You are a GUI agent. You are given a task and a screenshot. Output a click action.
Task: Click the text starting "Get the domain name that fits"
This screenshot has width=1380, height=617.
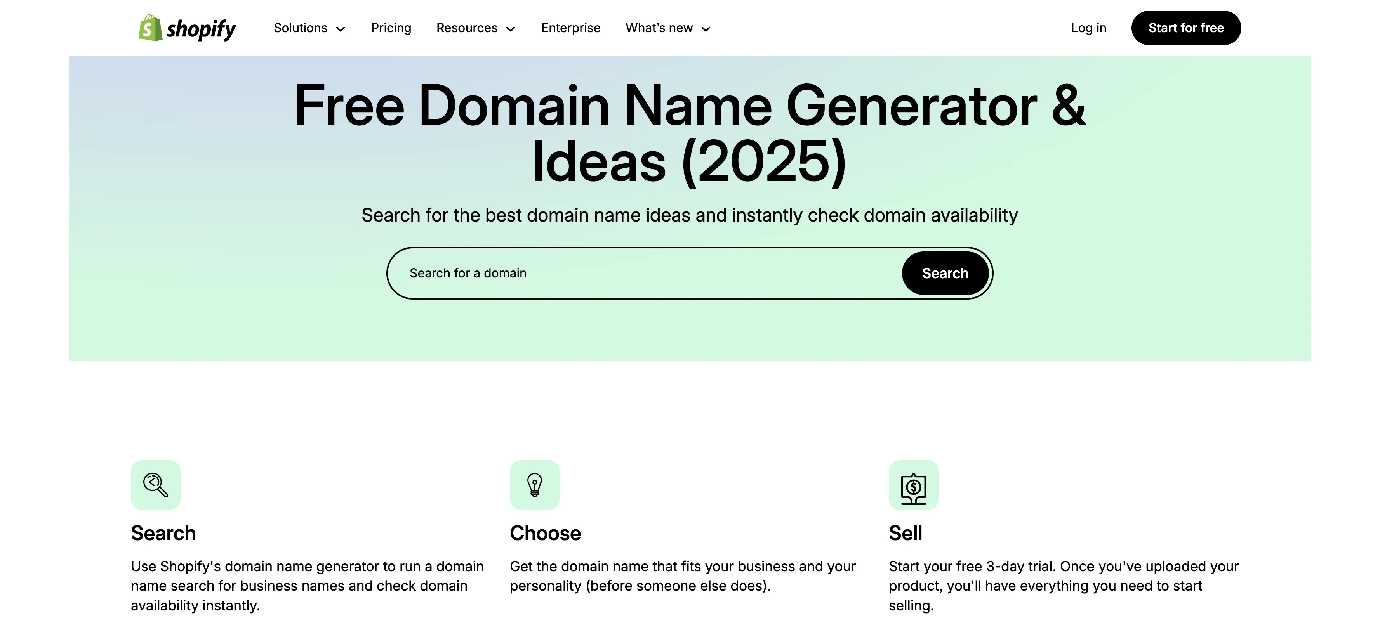(x=683, y=576)
